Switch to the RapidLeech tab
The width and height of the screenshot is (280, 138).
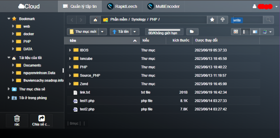coord(122,6)
